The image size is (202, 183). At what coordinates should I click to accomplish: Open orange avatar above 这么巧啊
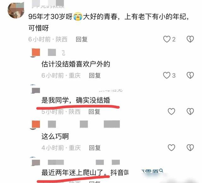click(x=36, y=125)
